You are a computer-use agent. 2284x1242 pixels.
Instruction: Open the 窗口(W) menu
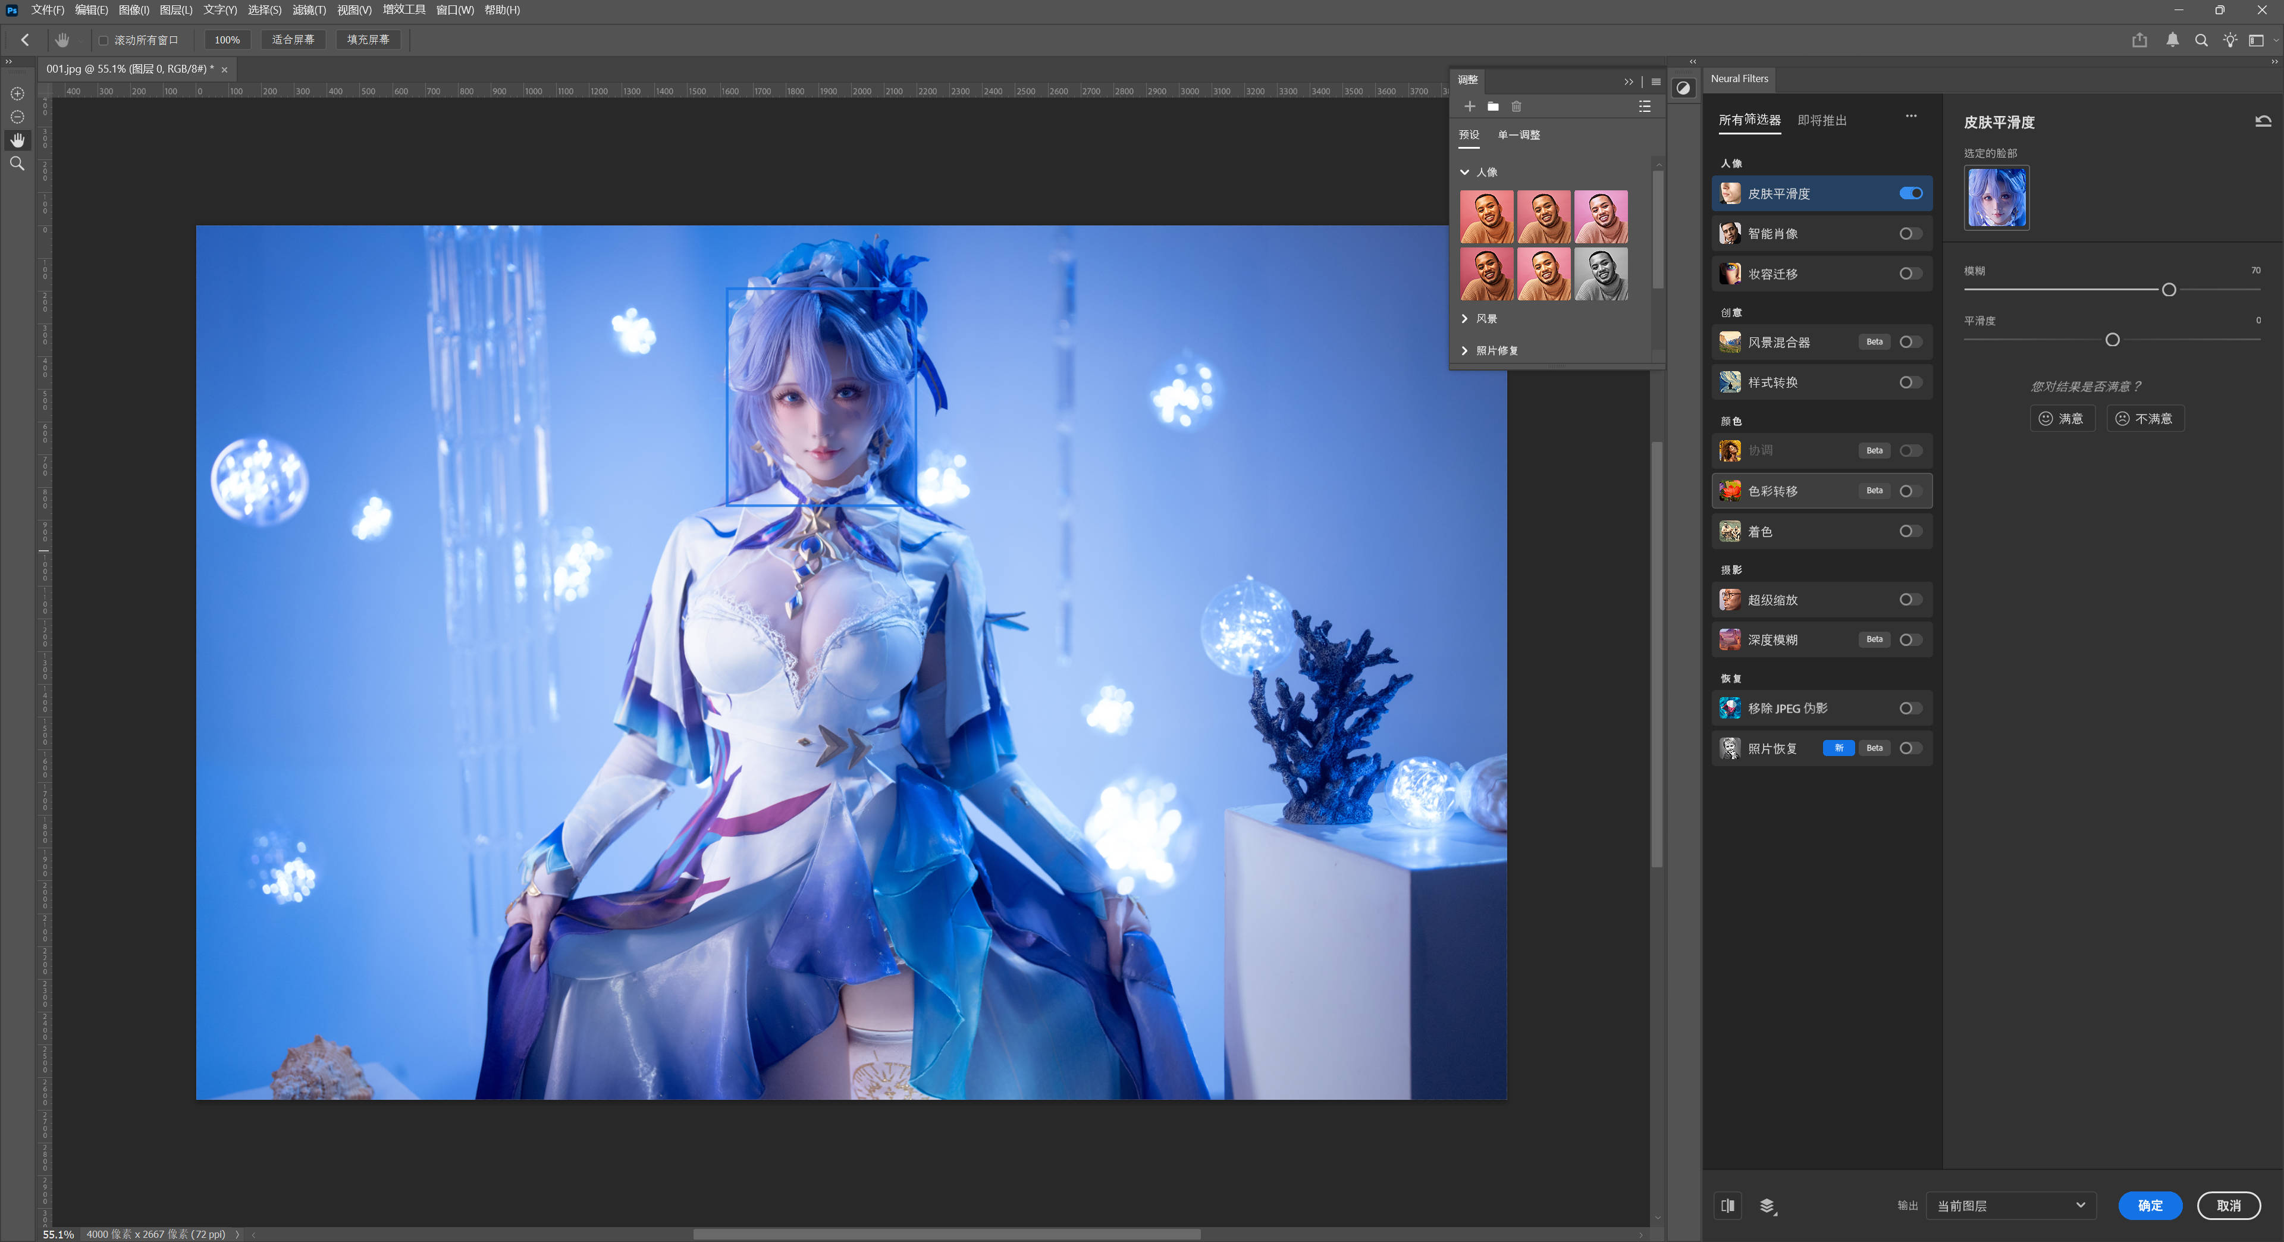[x=455, y=10]
